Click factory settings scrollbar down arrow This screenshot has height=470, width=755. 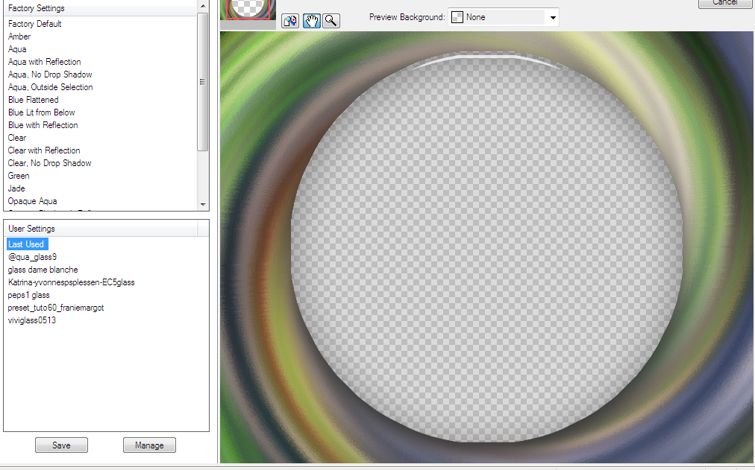(x=203, y=204)
